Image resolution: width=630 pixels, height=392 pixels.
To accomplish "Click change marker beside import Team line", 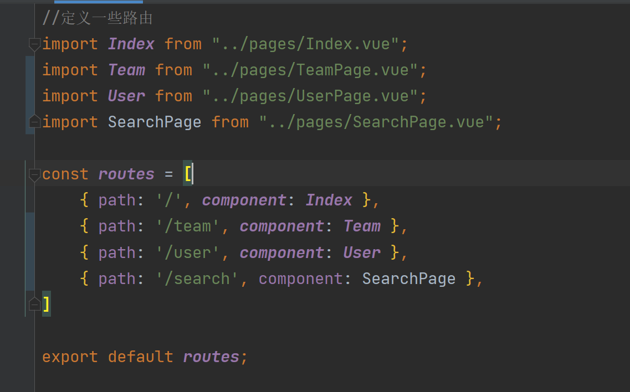I will [x=29, y=70].
